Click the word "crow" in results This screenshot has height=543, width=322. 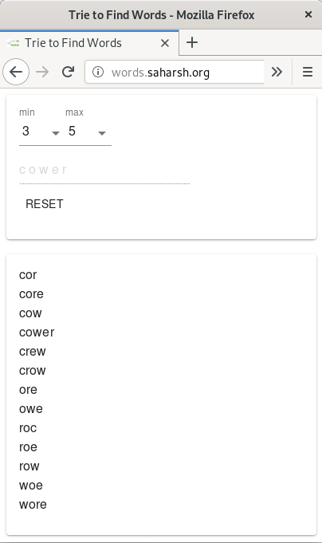pos(32,371)
